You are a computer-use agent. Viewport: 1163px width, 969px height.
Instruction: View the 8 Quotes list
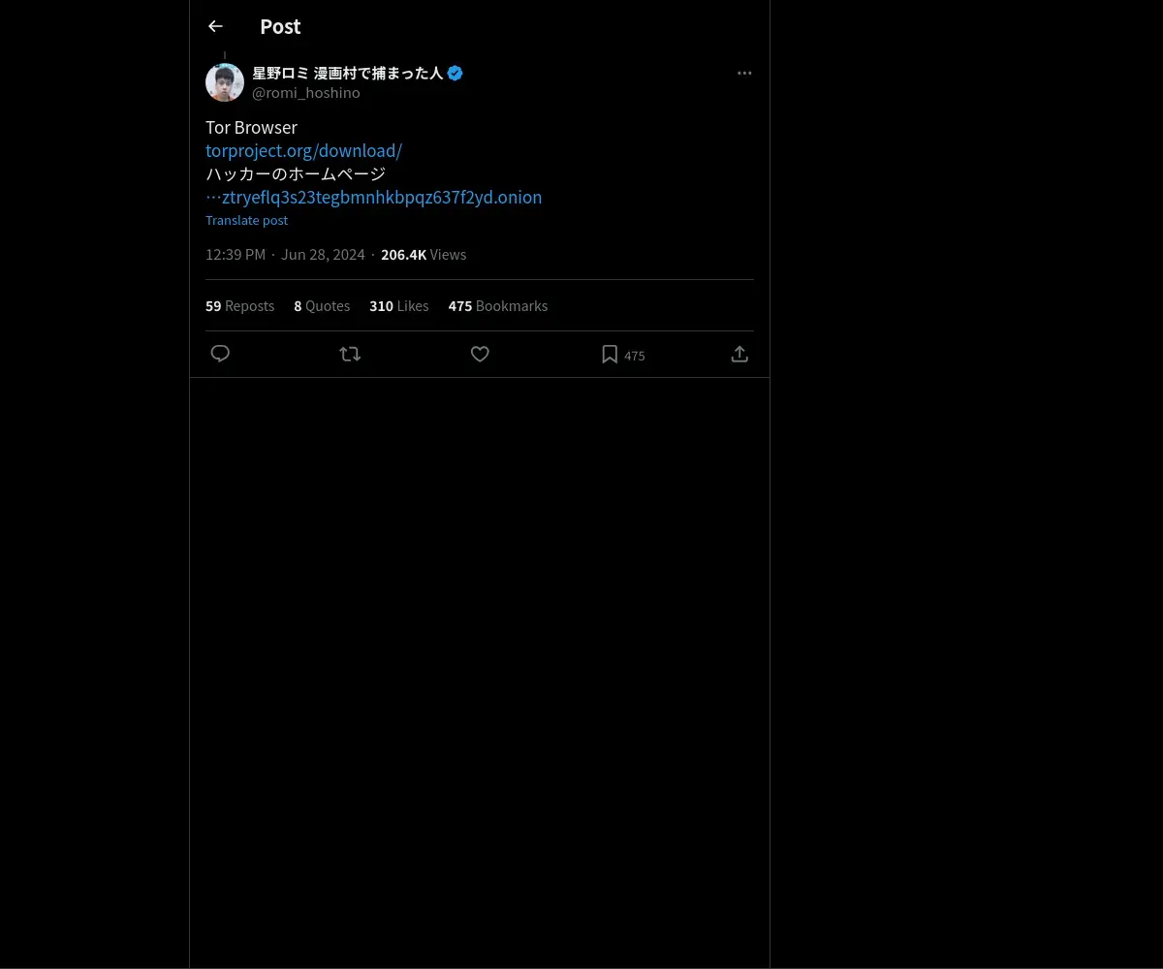coord(322,305)
